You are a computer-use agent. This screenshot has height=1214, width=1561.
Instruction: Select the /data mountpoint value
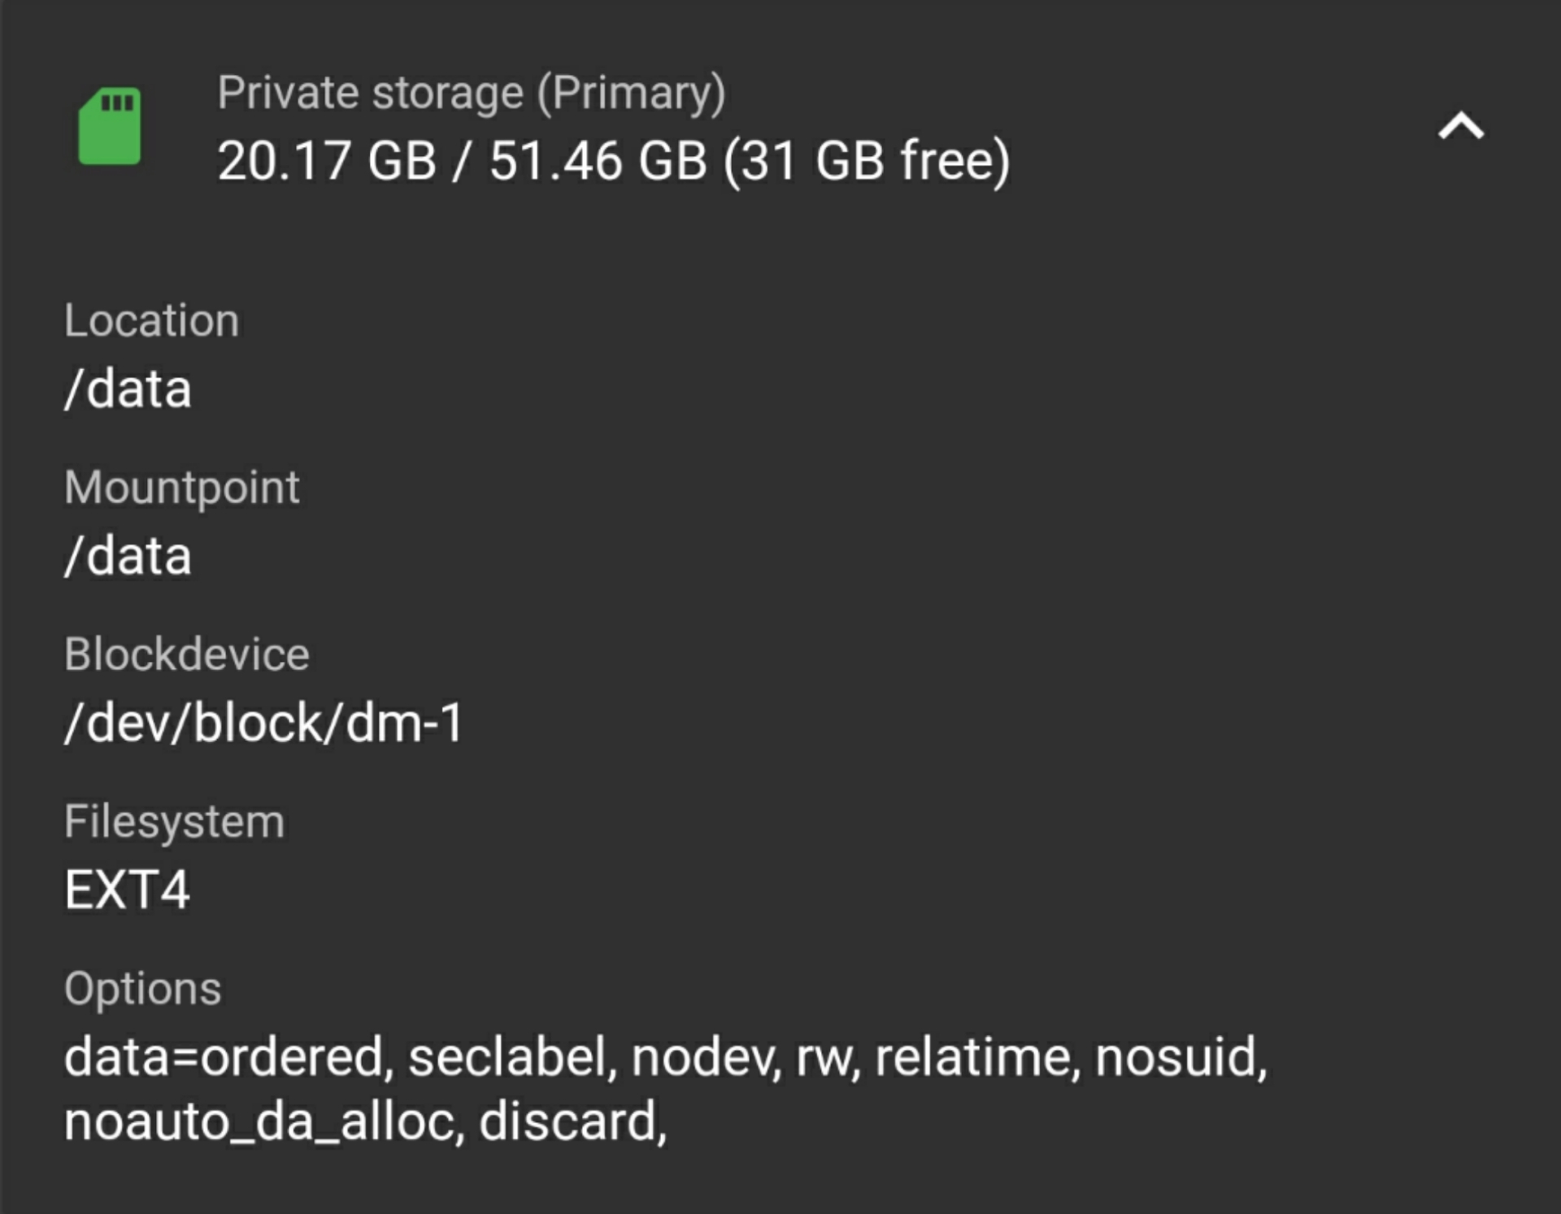[128, 556]
